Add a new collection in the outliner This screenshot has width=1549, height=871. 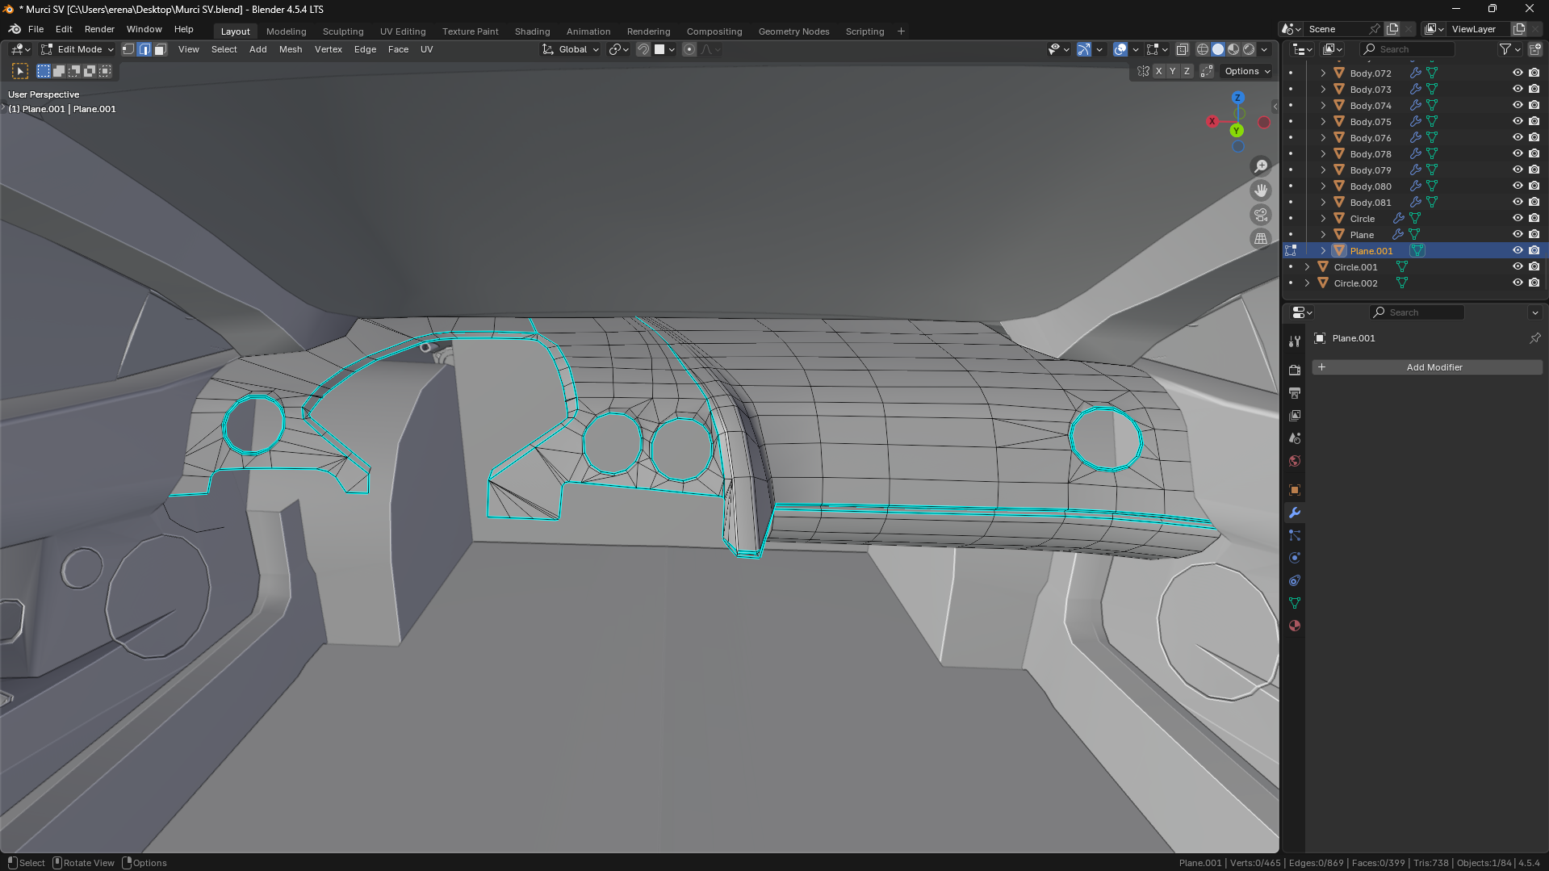[x=1534, y=49]
